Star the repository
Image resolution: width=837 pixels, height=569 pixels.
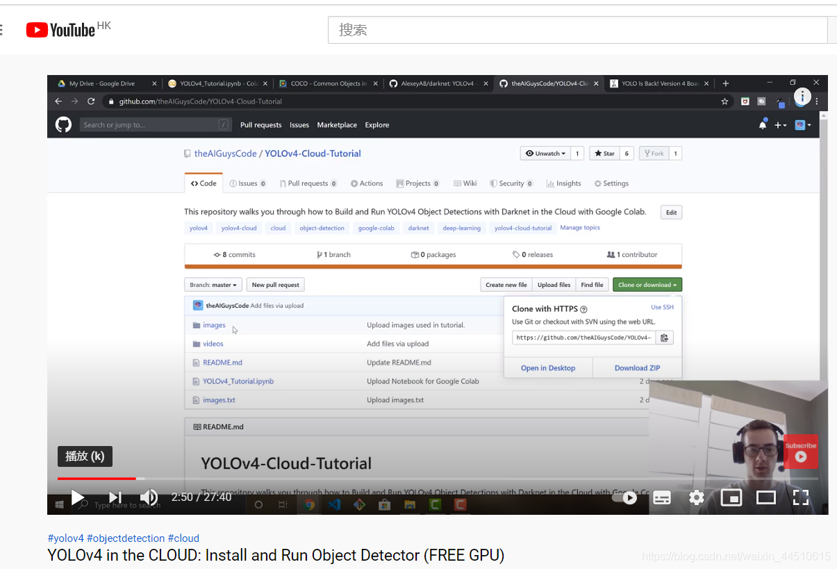tap(604, 154)
